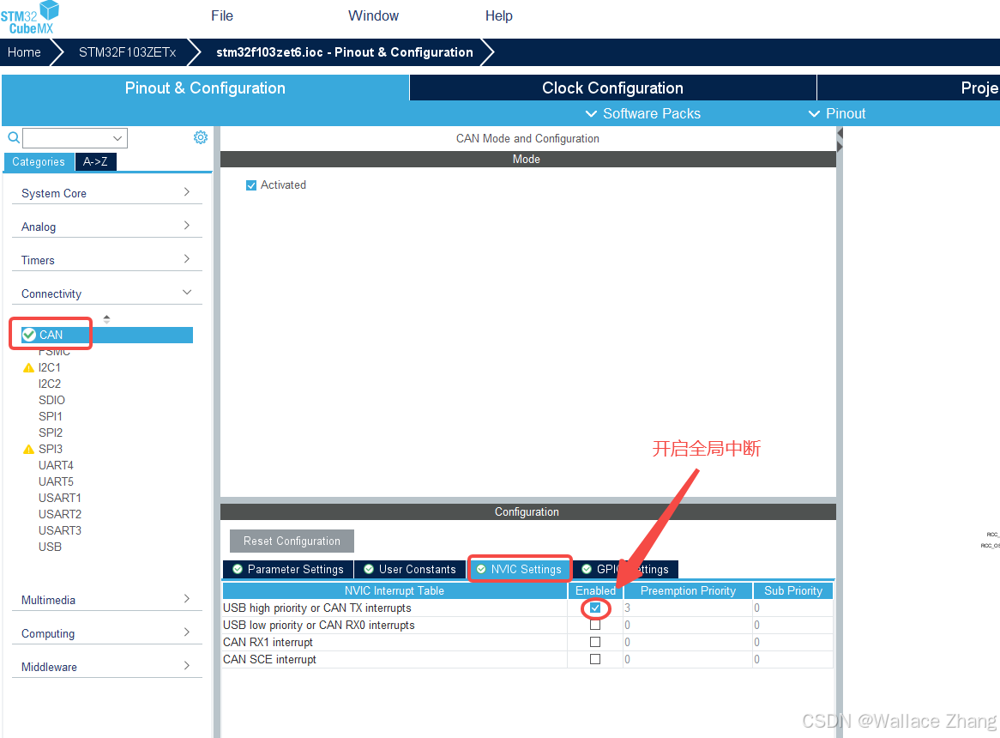Image resolution: width=1000 pixels, height=738 pixels.
Task: Click the Sub Priority column header
Action: click(792, 590)
